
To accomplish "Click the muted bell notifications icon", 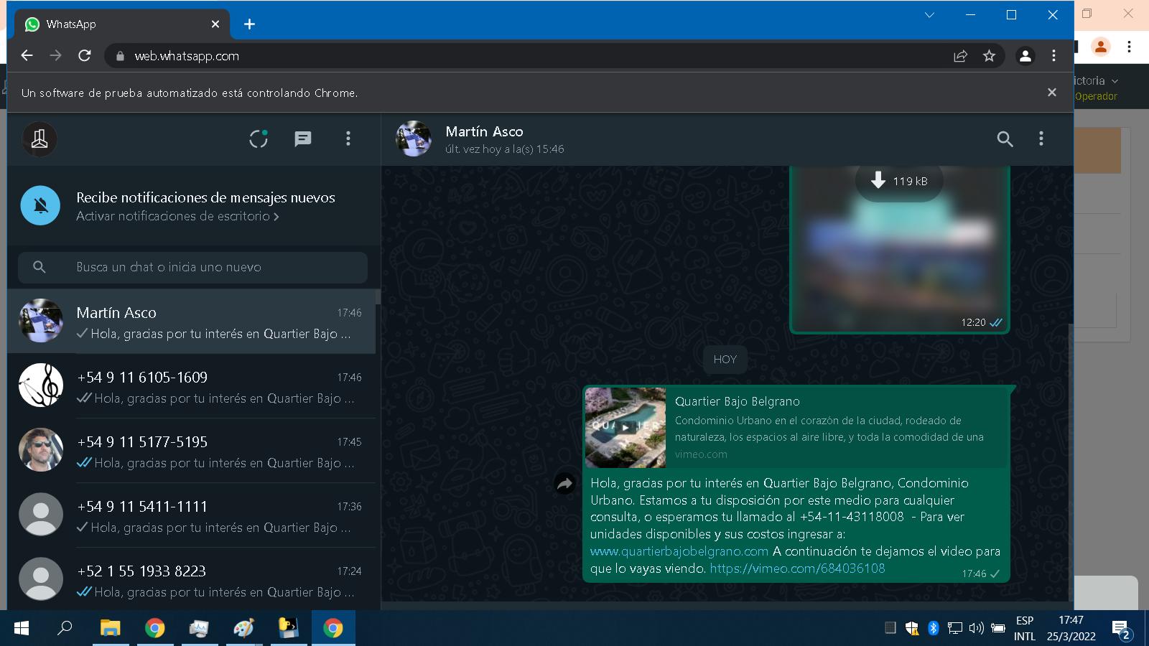I will [41, 205].
